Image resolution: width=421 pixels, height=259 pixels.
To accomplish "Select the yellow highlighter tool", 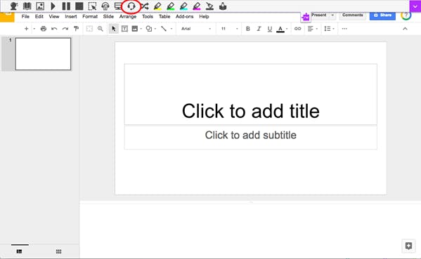I will tap(157, 6).
